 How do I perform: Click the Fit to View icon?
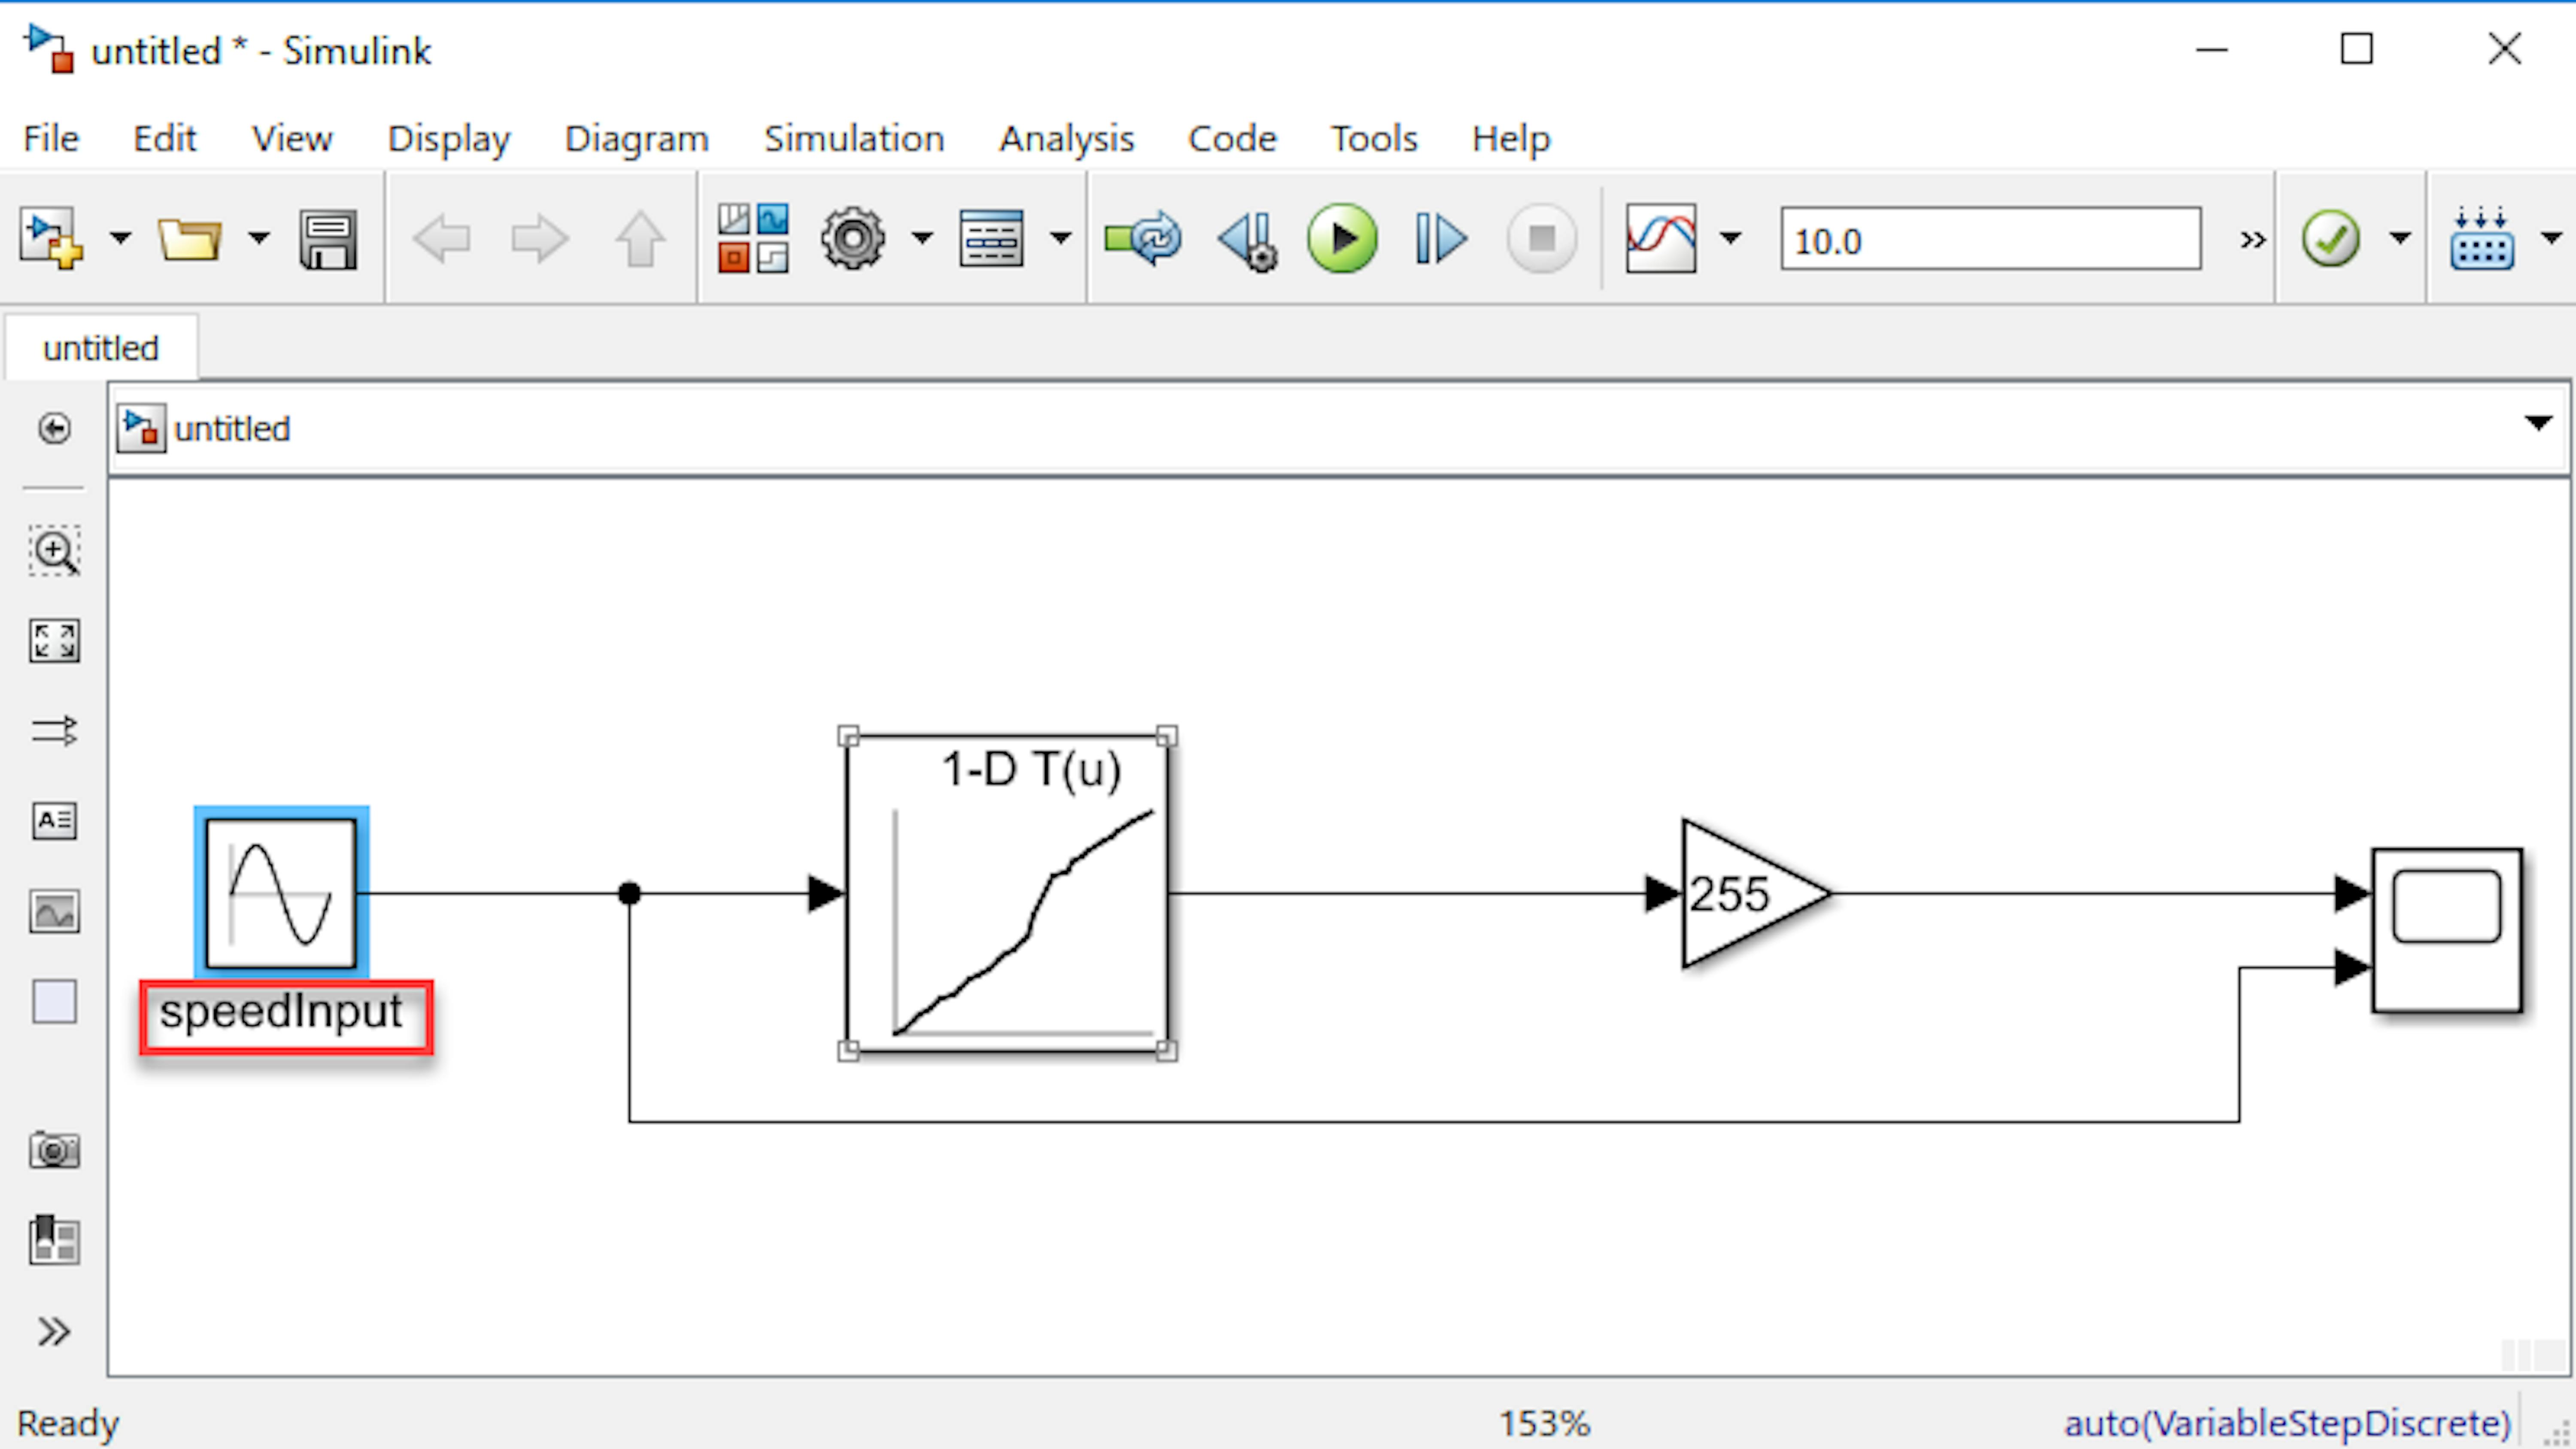pyautogui.click(x=54, y=641)
